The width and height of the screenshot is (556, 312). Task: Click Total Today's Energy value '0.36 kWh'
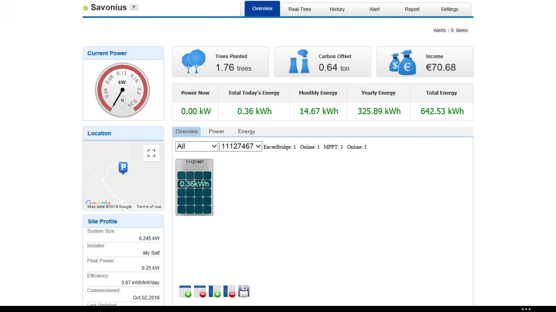(255, 111)
